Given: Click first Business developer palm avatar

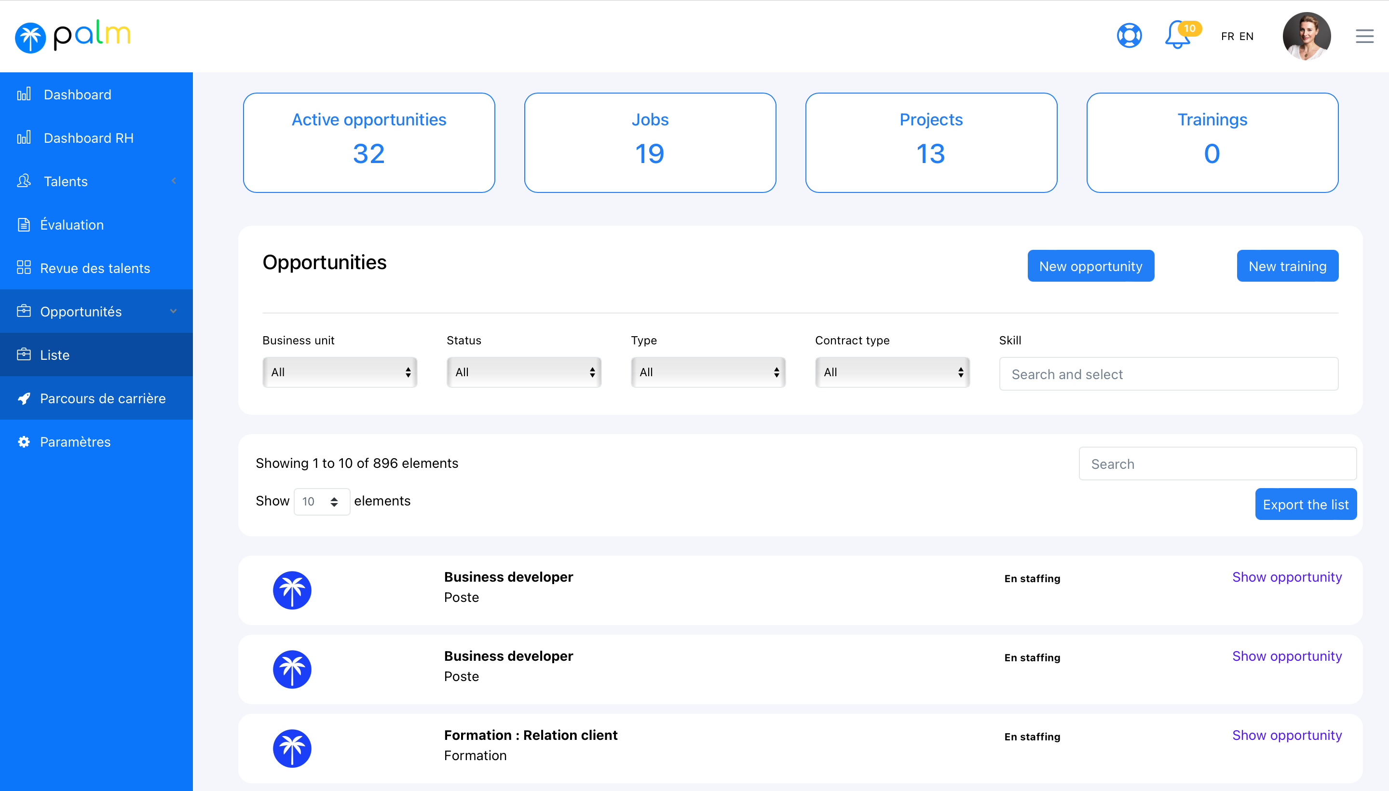Looking at the screenshot, I should coord(292,590).
